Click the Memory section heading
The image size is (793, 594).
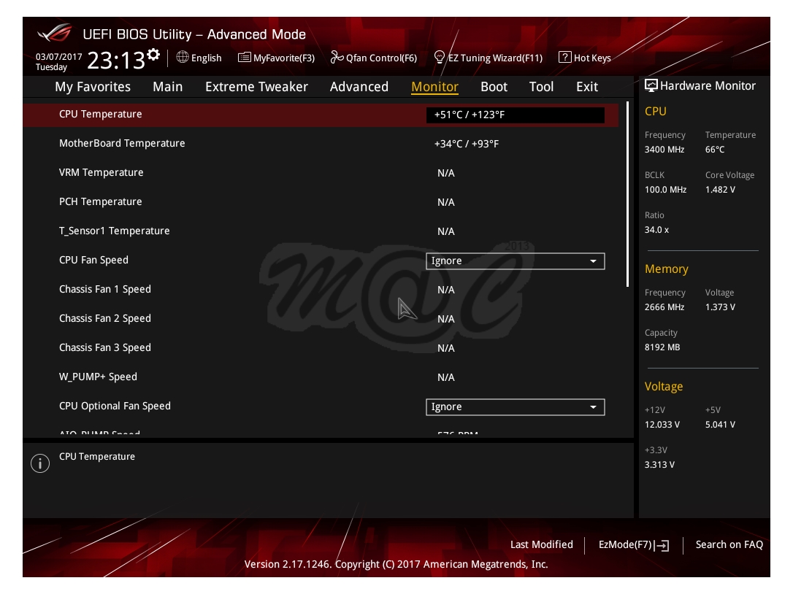[x=666, y=269]
